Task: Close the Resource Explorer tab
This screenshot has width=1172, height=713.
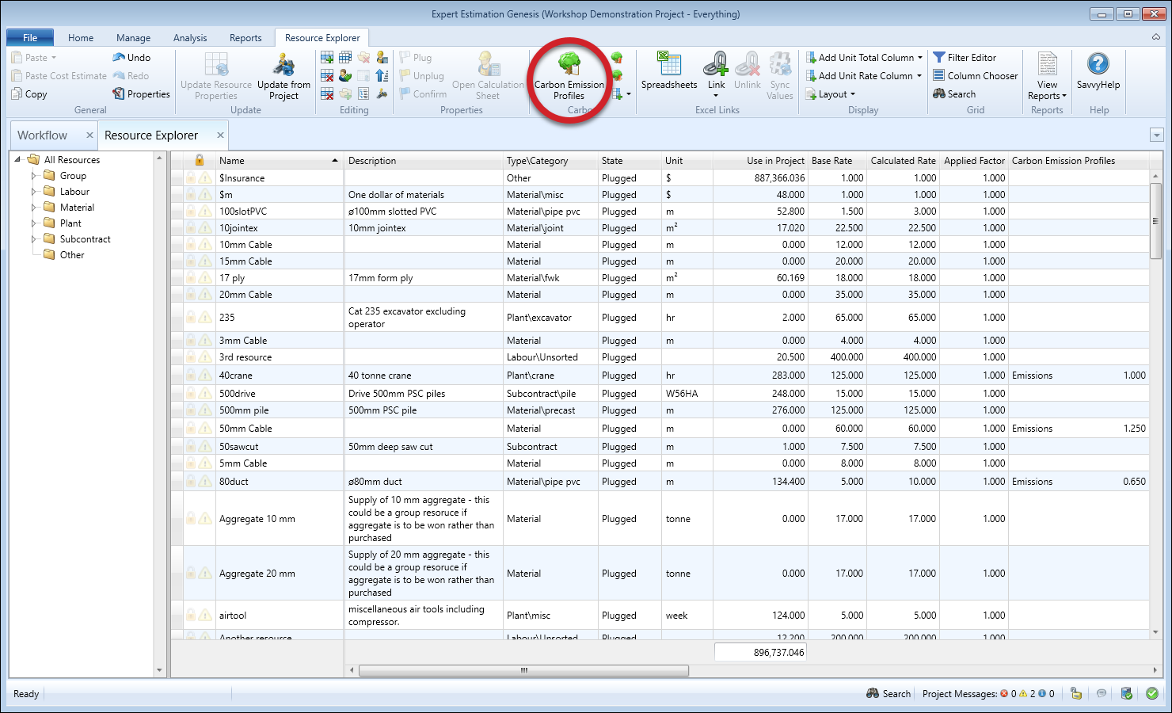Action: click(x=220, y=135)
